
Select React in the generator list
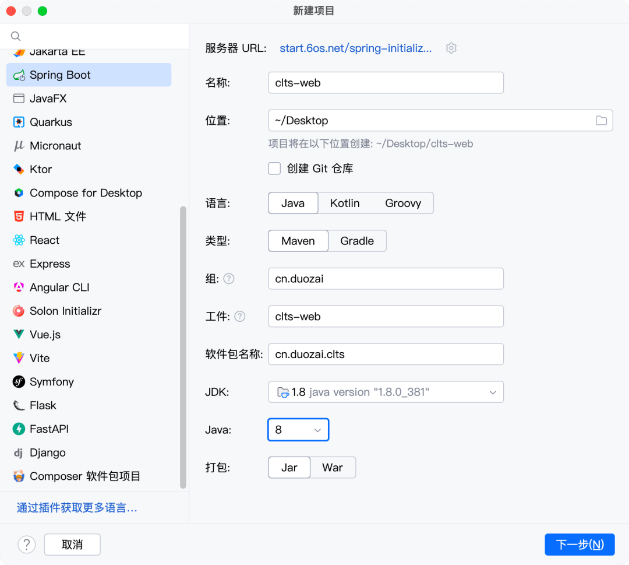click(89, 240)
